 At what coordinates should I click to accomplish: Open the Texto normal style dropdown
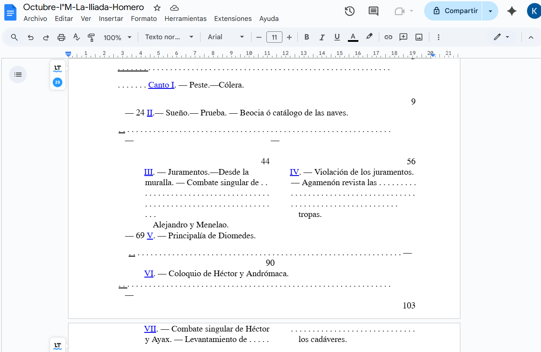169,37
